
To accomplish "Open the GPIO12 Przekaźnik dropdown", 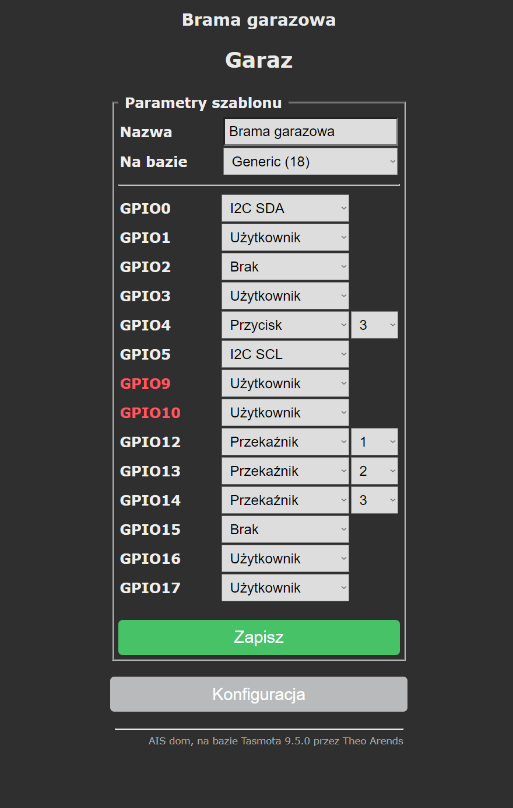I will click(x=285, y=442).
